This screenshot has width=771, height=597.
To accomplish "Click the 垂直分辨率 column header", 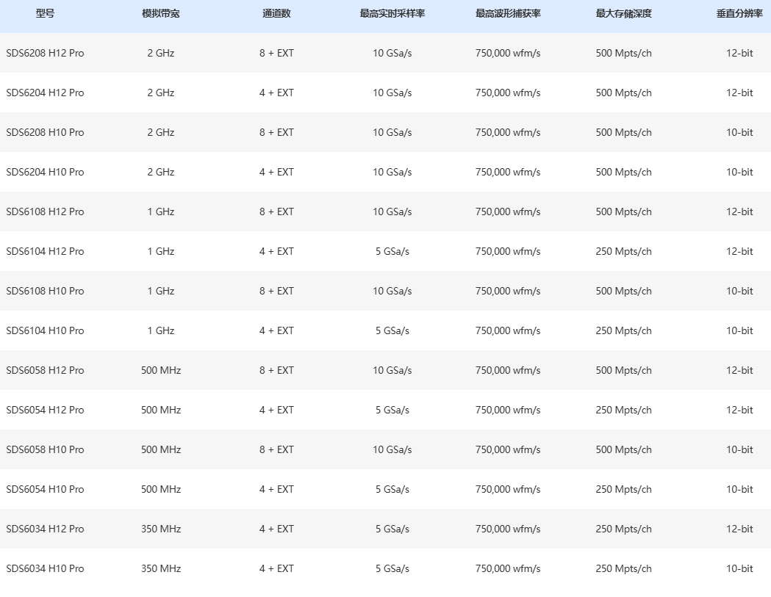I will pos(739,14).
